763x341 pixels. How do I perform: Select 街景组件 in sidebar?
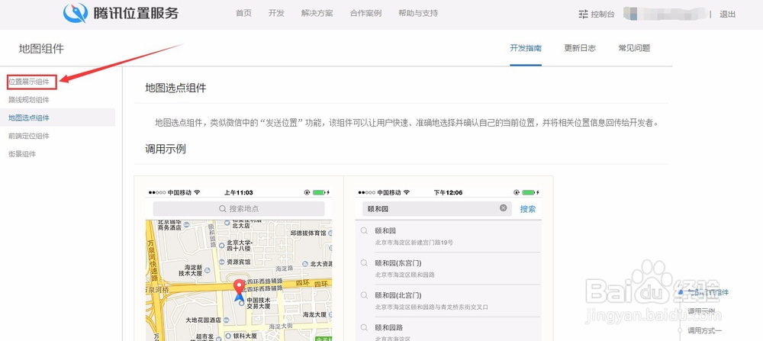click(22, 154)
